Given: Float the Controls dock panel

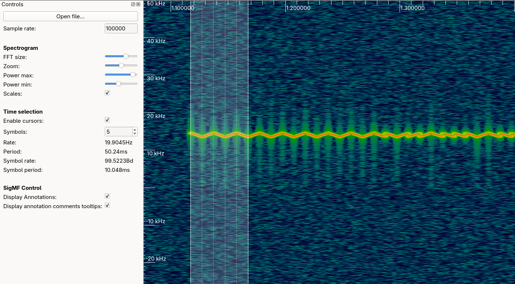Looking at the screenshot, I should point(133,4).
